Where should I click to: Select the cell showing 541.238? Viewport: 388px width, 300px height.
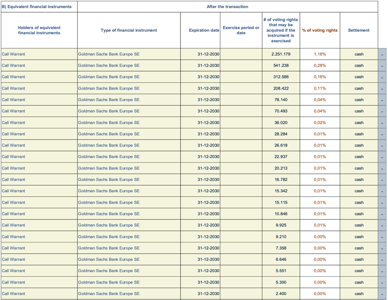click(281, 65)
